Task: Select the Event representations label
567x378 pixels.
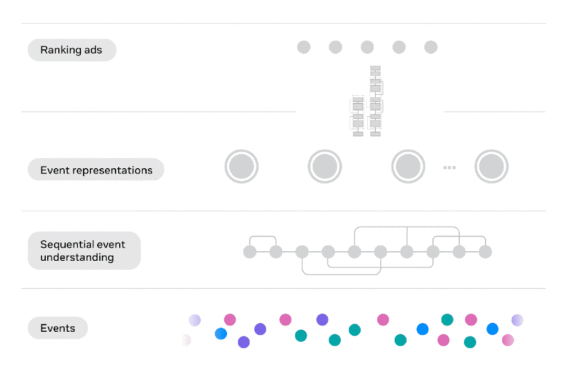Action: tap(96, 170)
